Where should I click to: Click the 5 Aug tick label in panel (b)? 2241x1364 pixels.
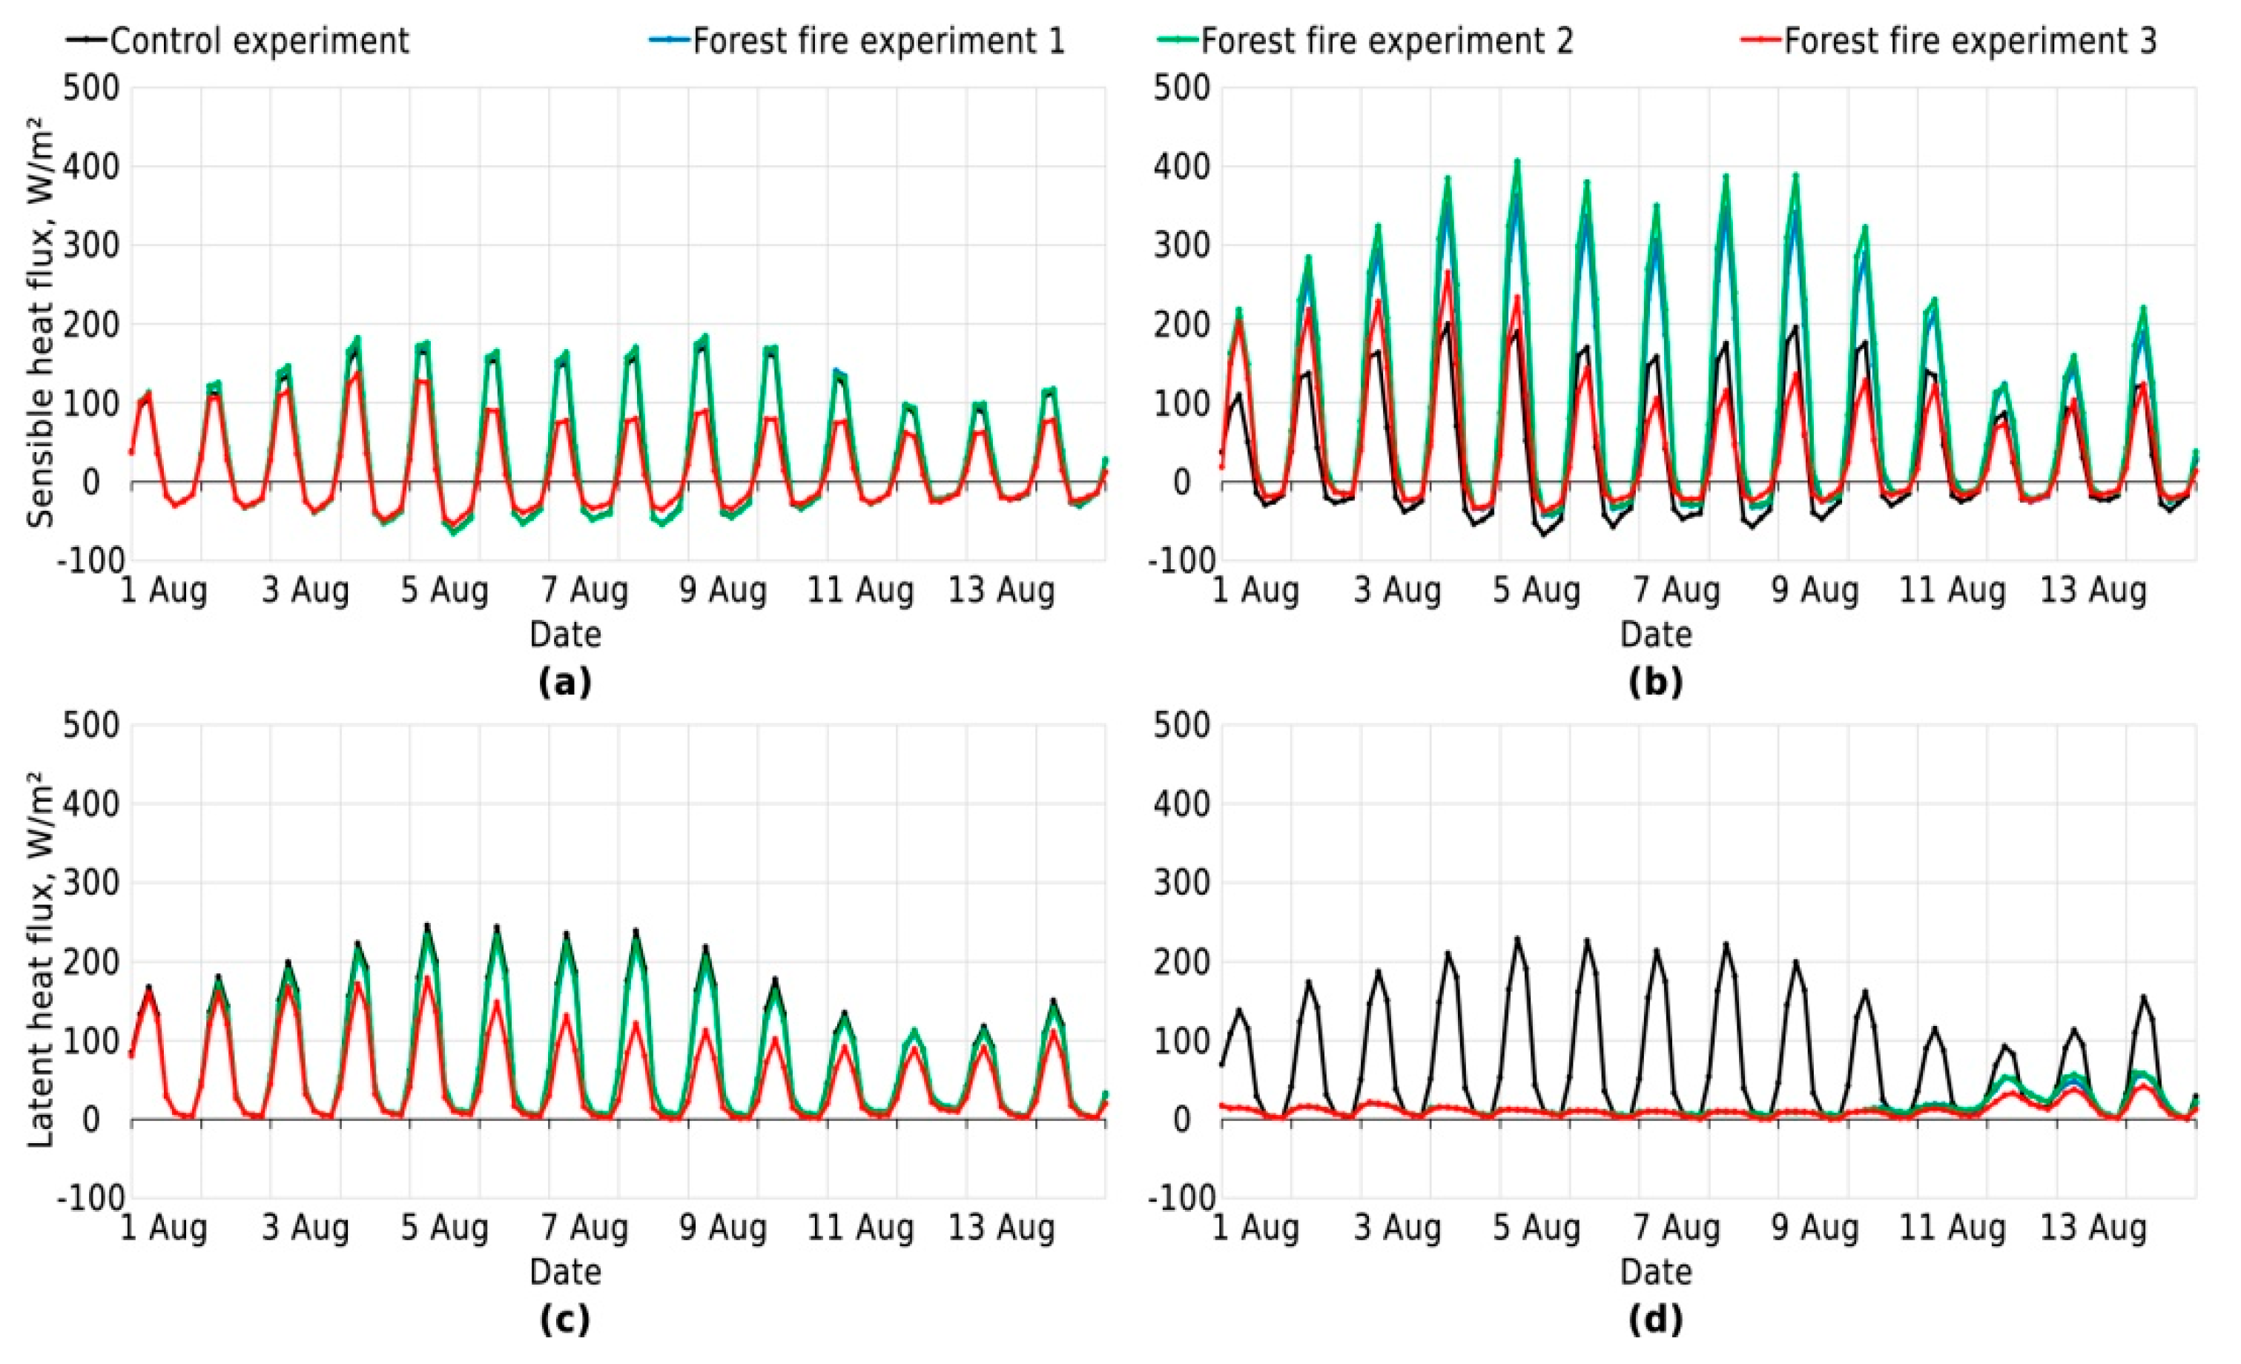pyautogui.click(x=1536, y=591)
